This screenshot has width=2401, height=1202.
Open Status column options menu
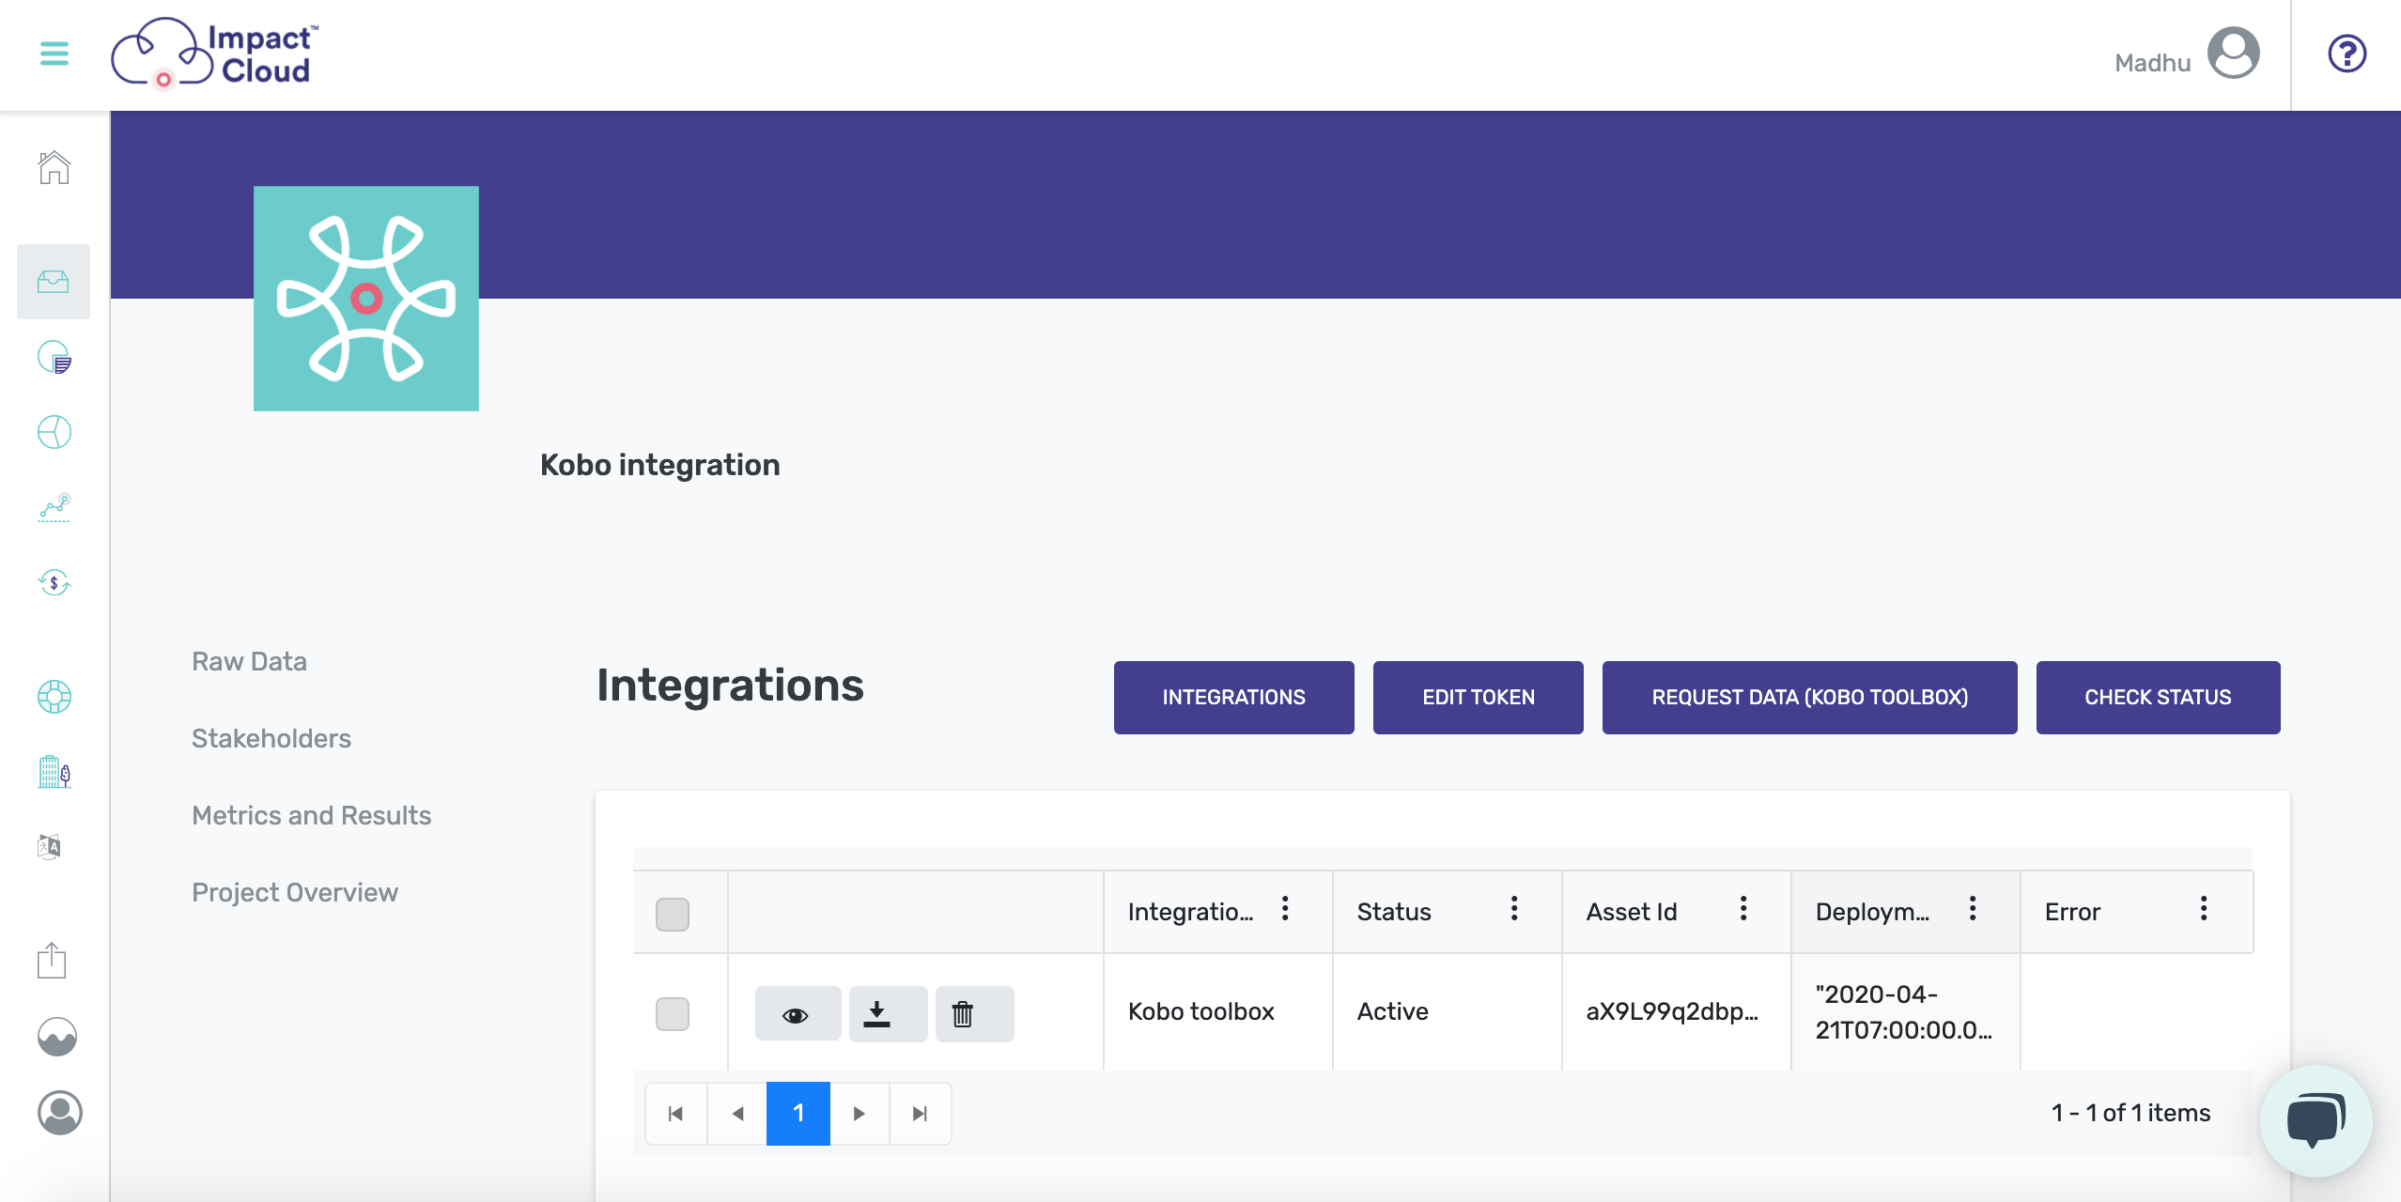tap(1514, 908)
